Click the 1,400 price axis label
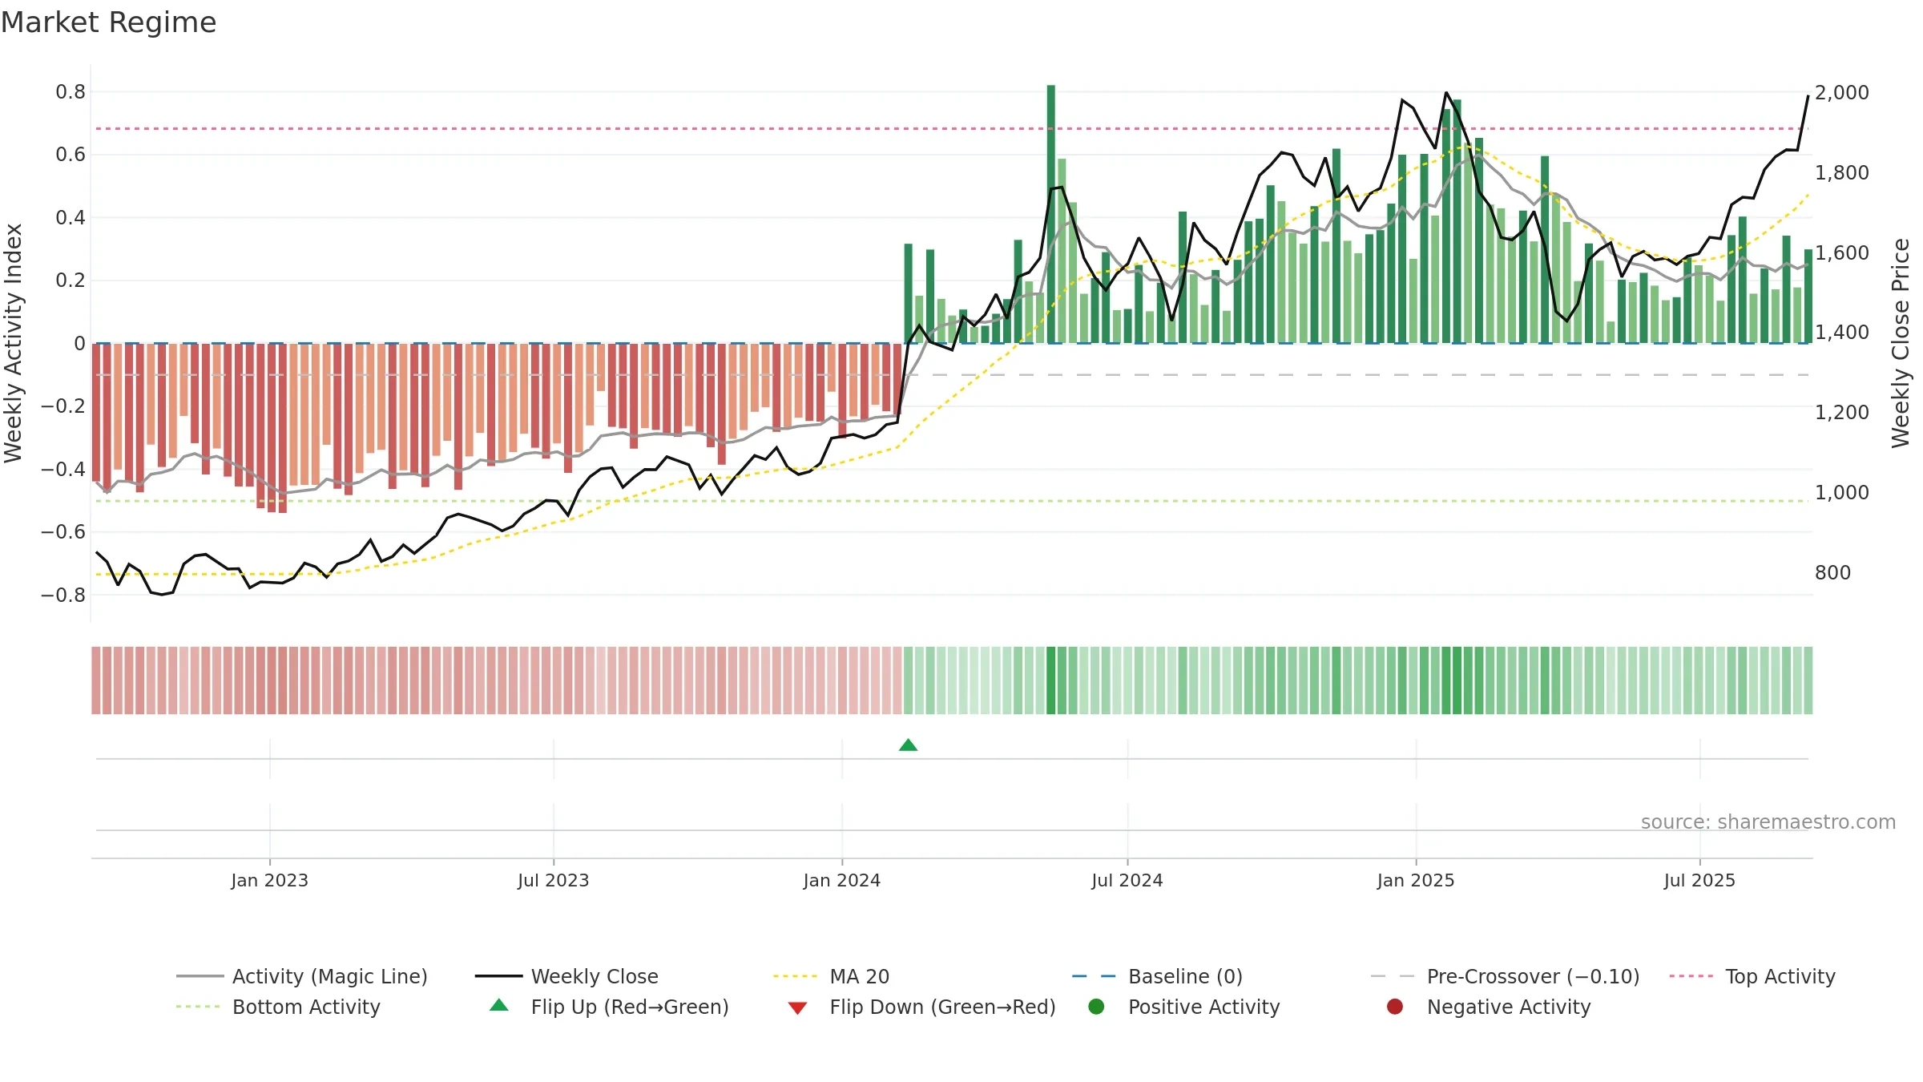The width and height of the screenshot is (1923, 1082). (x=1842, y=332)
